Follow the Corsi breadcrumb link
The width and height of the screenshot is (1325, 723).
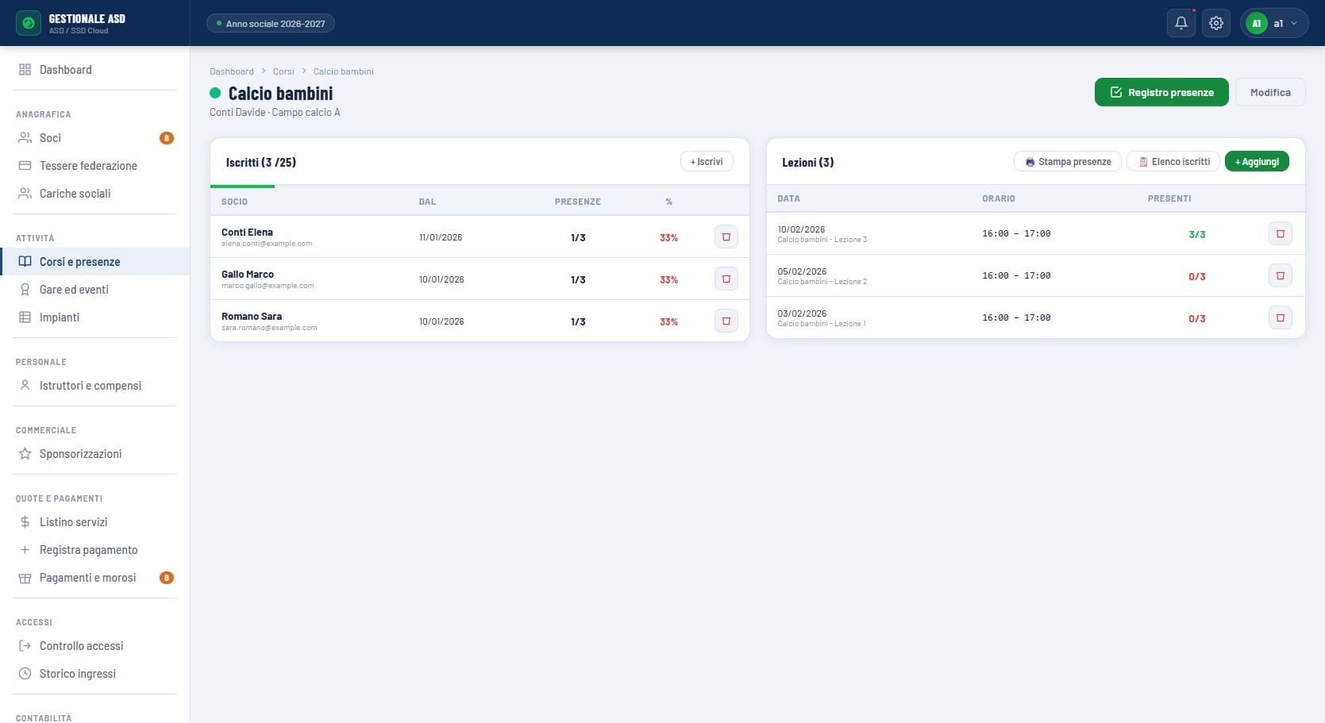click(283, 71)
